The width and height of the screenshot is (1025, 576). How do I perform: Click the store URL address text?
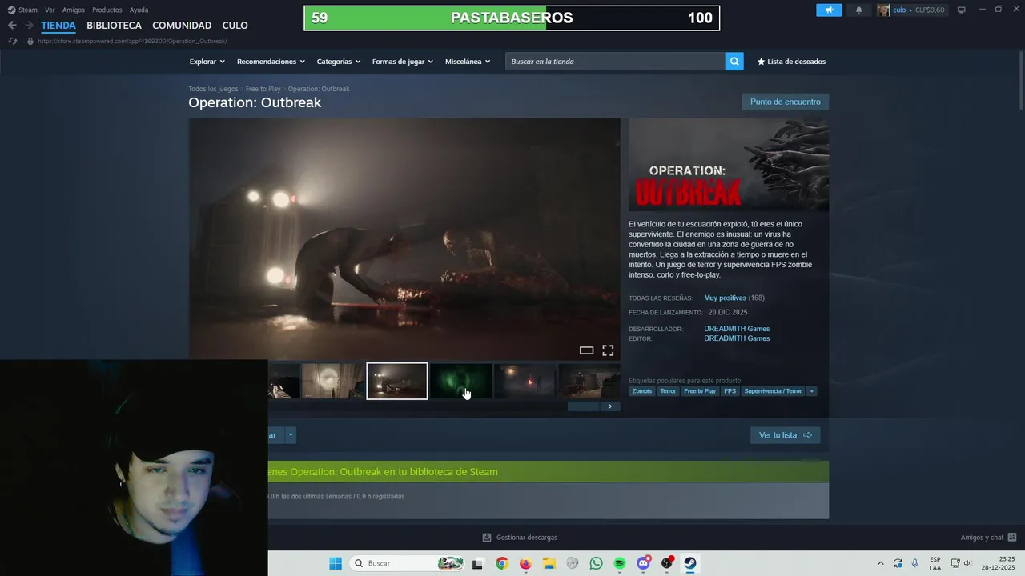pos(132,41)
